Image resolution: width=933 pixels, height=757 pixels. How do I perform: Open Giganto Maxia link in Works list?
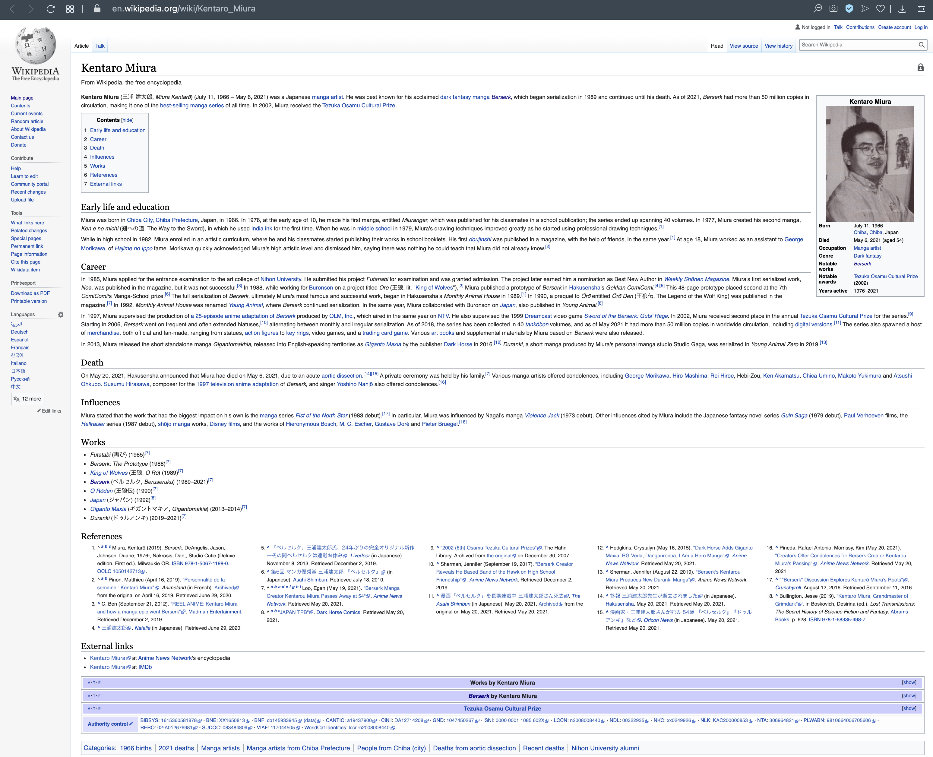click(108, 509)
